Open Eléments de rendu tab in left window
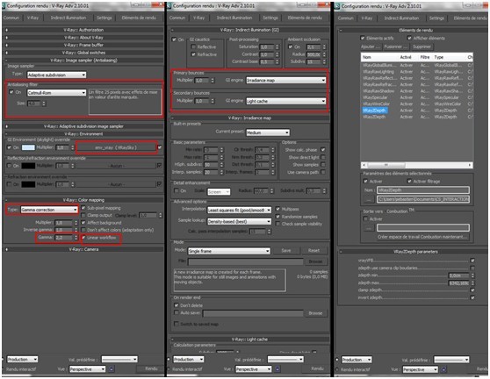Image resolution: width=490 pixels, height=379 pixels. (139, 18)
